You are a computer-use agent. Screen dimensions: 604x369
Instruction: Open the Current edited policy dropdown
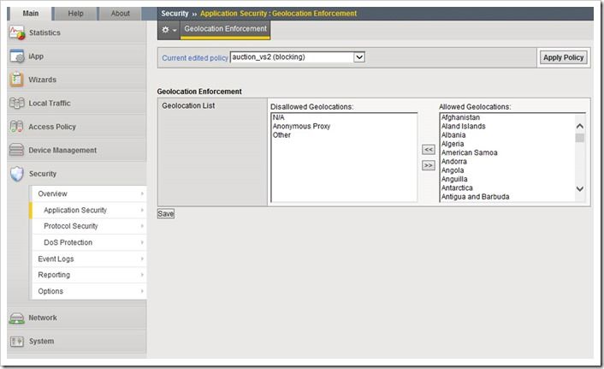click(x=298, y=57)
